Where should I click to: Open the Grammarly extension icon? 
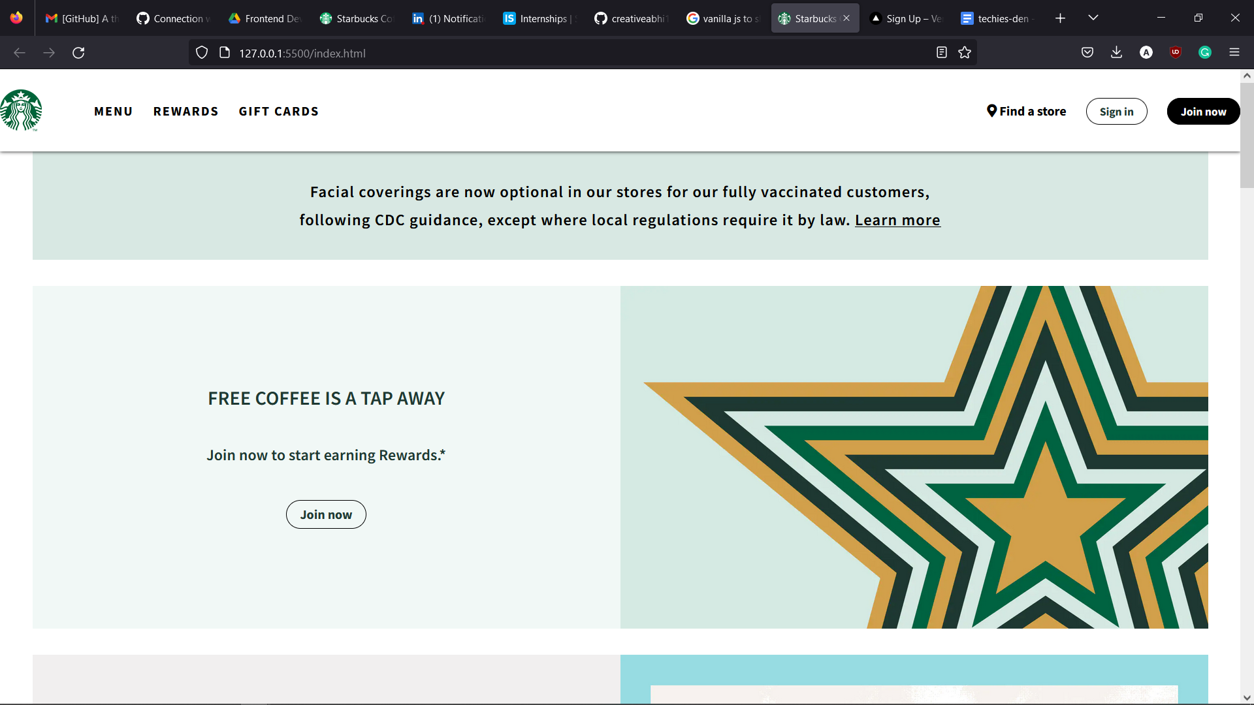pos(1205,53)
